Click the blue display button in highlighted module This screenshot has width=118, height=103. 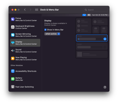click(x=105, y=39)
